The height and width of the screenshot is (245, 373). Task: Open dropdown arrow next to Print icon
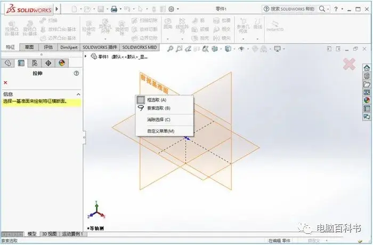pos(120,9)
